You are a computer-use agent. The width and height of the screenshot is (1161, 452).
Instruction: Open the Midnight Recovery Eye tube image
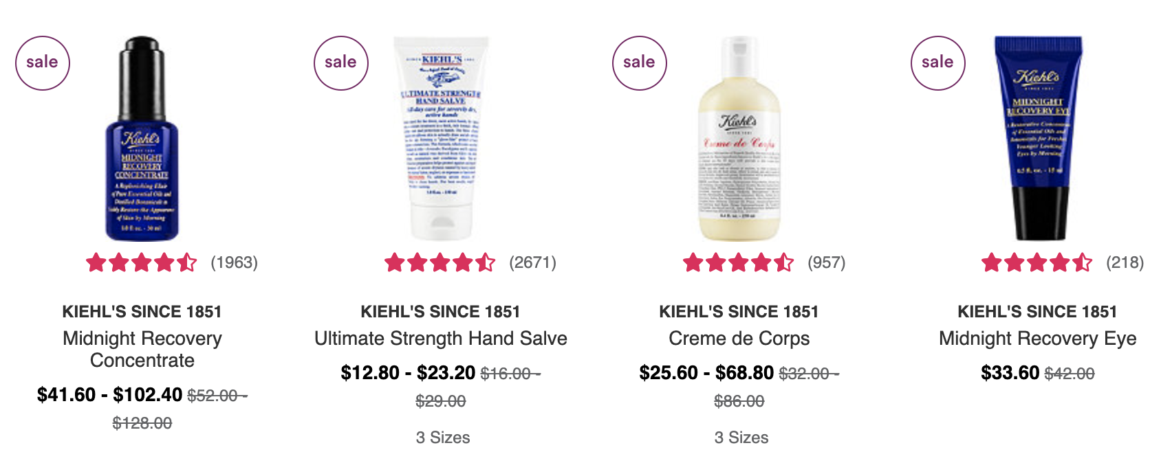pos(1038,138)
